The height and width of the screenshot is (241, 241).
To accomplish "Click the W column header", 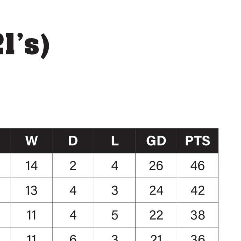I will click(x=32, y=141).
